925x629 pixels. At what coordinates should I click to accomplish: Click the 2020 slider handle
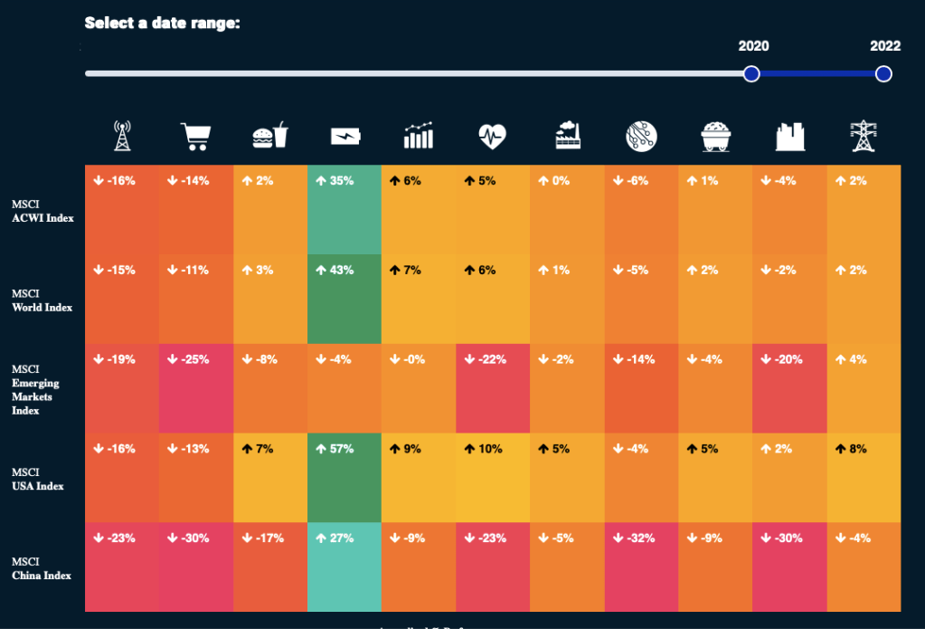[x=751, y=74]
